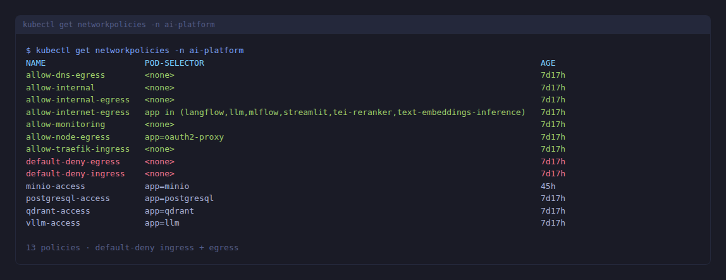Click the terminal title bar command text
The height and width of the screenshot is (280, 726).
pos(118,25)
